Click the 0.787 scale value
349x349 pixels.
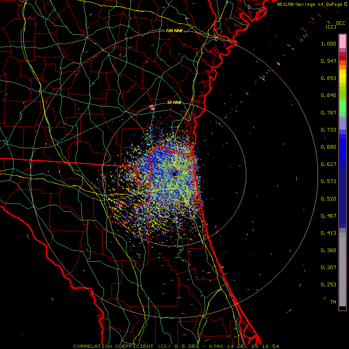tap(328, 112)
